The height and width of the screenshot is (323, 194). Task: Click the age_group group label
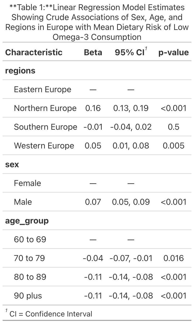click(x=27, y=221)
